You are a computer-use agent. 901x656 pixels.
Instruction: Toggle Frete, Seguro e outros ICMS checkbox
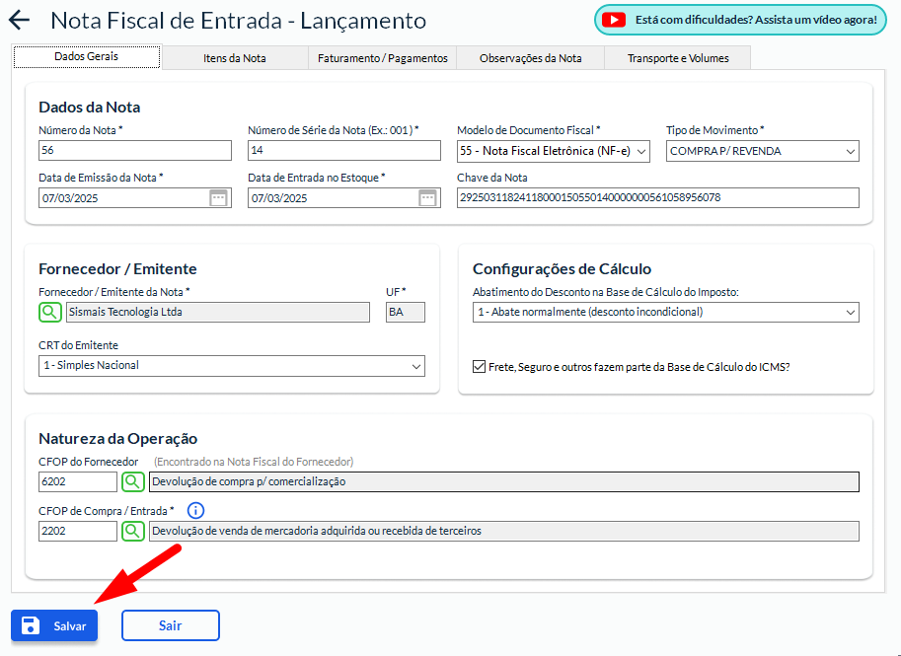coord(480,366)
